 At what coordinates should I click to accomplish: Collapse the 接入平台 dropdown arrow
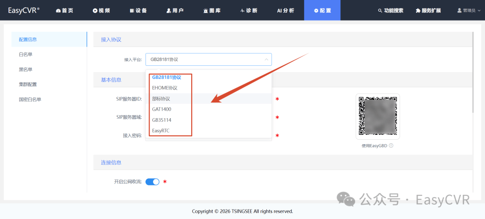(x=266, y=60)
